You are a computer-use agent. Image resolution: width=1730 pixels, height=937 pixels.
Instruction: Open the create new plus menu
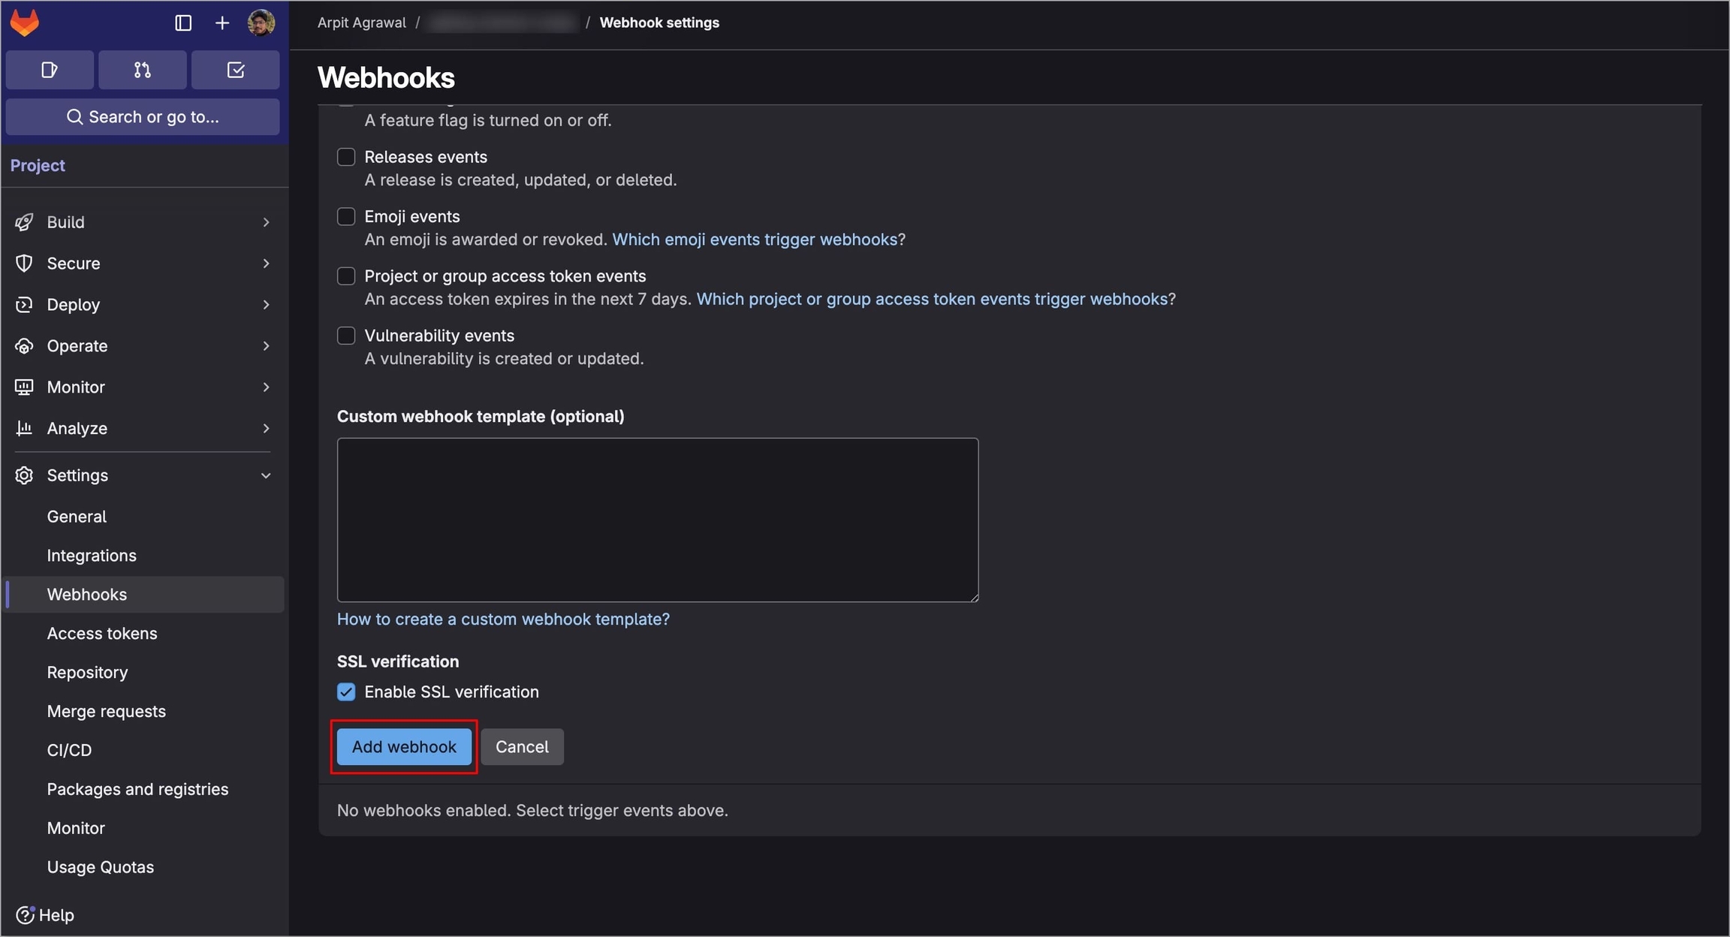point(222,23)
